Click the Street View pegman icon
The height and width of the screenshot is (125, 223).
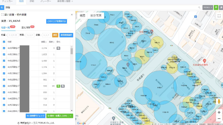pos(219,102)
